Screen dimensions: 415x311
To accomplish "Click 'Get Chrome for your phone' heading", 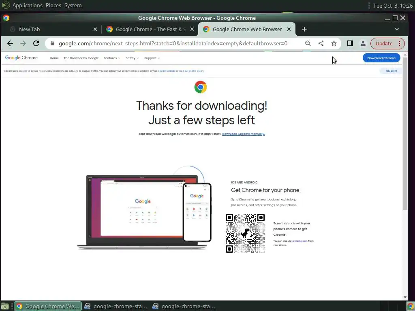I will [265, 190].
